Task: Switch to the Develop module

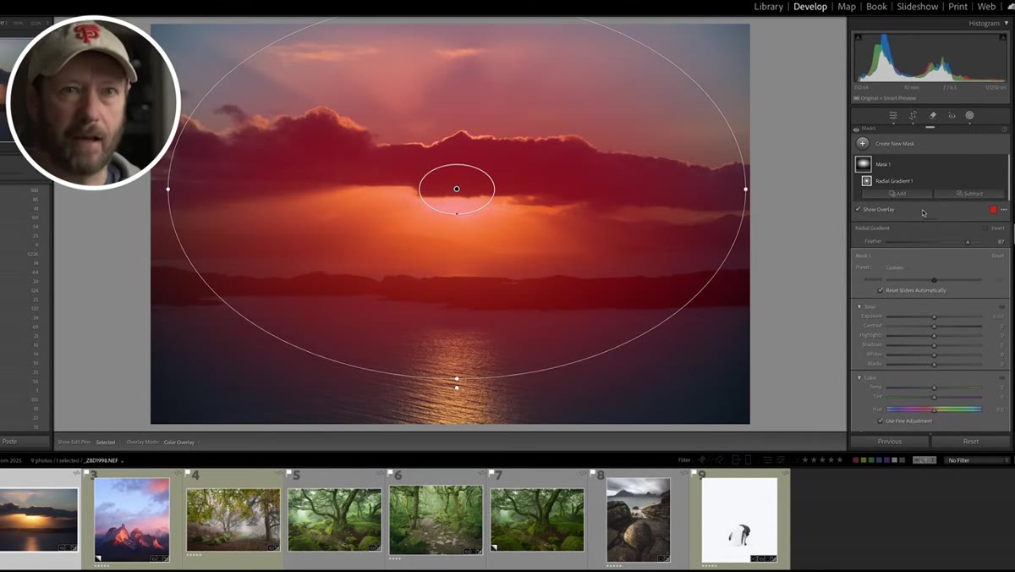Action: coord(810,7)
